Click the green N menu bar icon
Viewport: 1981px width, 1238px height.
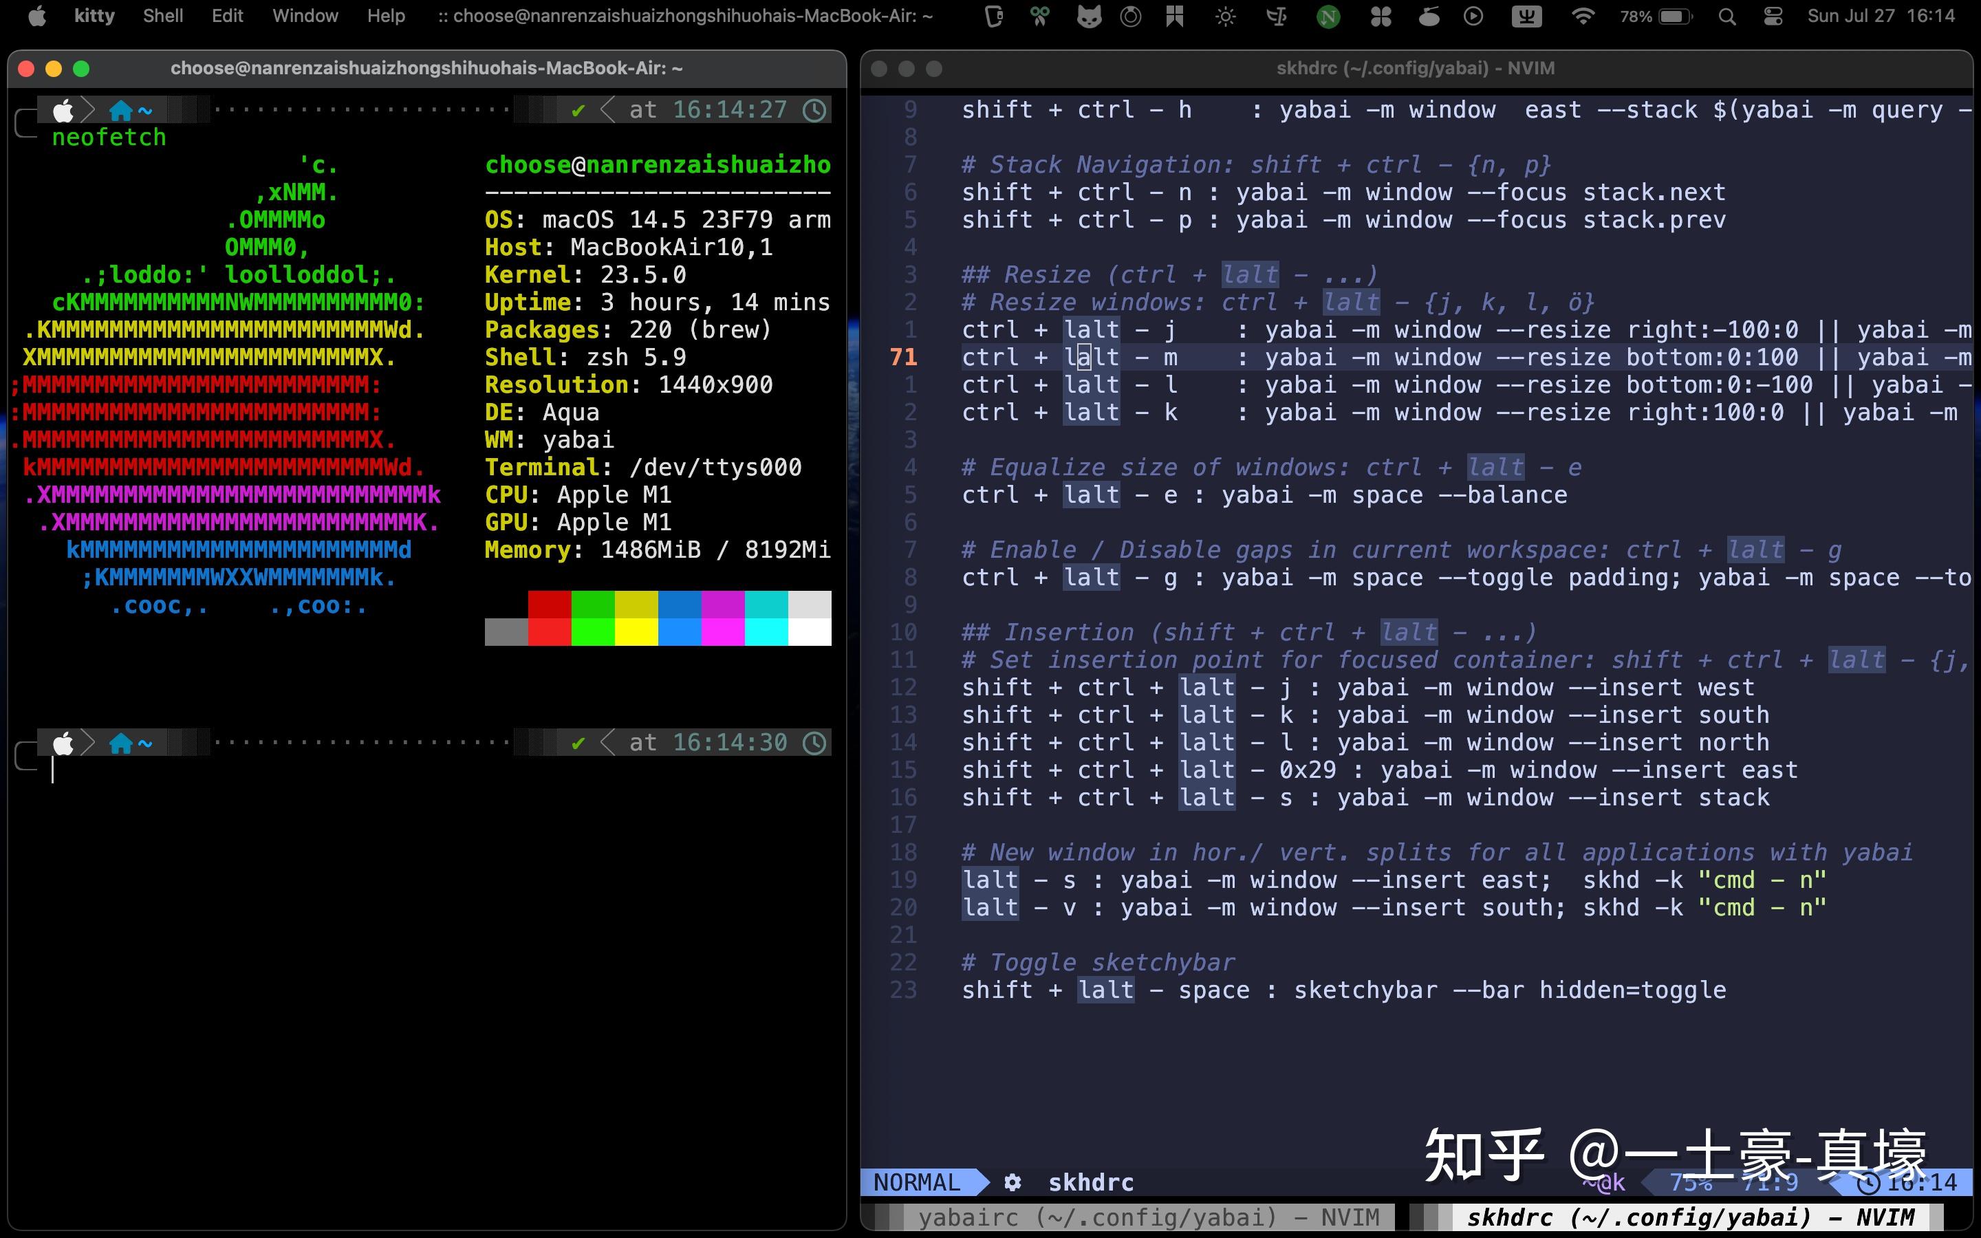[1328, 17]
